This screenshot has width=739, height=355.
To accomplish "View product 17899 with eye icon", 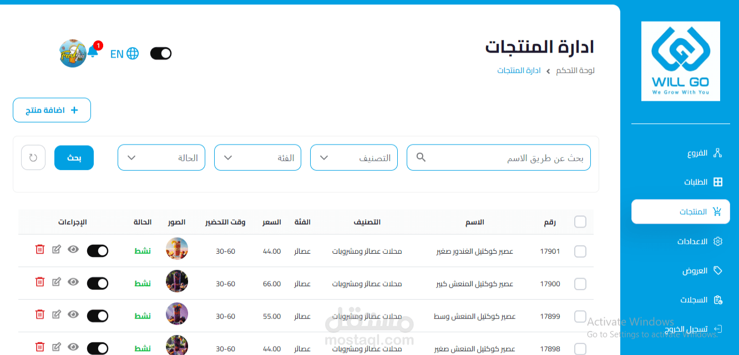I will coord(73,315).
